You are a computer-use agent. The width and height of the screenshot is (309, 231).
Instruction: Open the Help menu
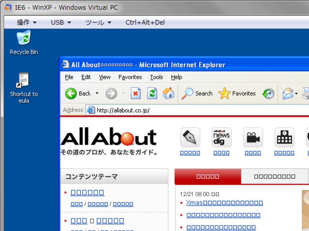176,77
